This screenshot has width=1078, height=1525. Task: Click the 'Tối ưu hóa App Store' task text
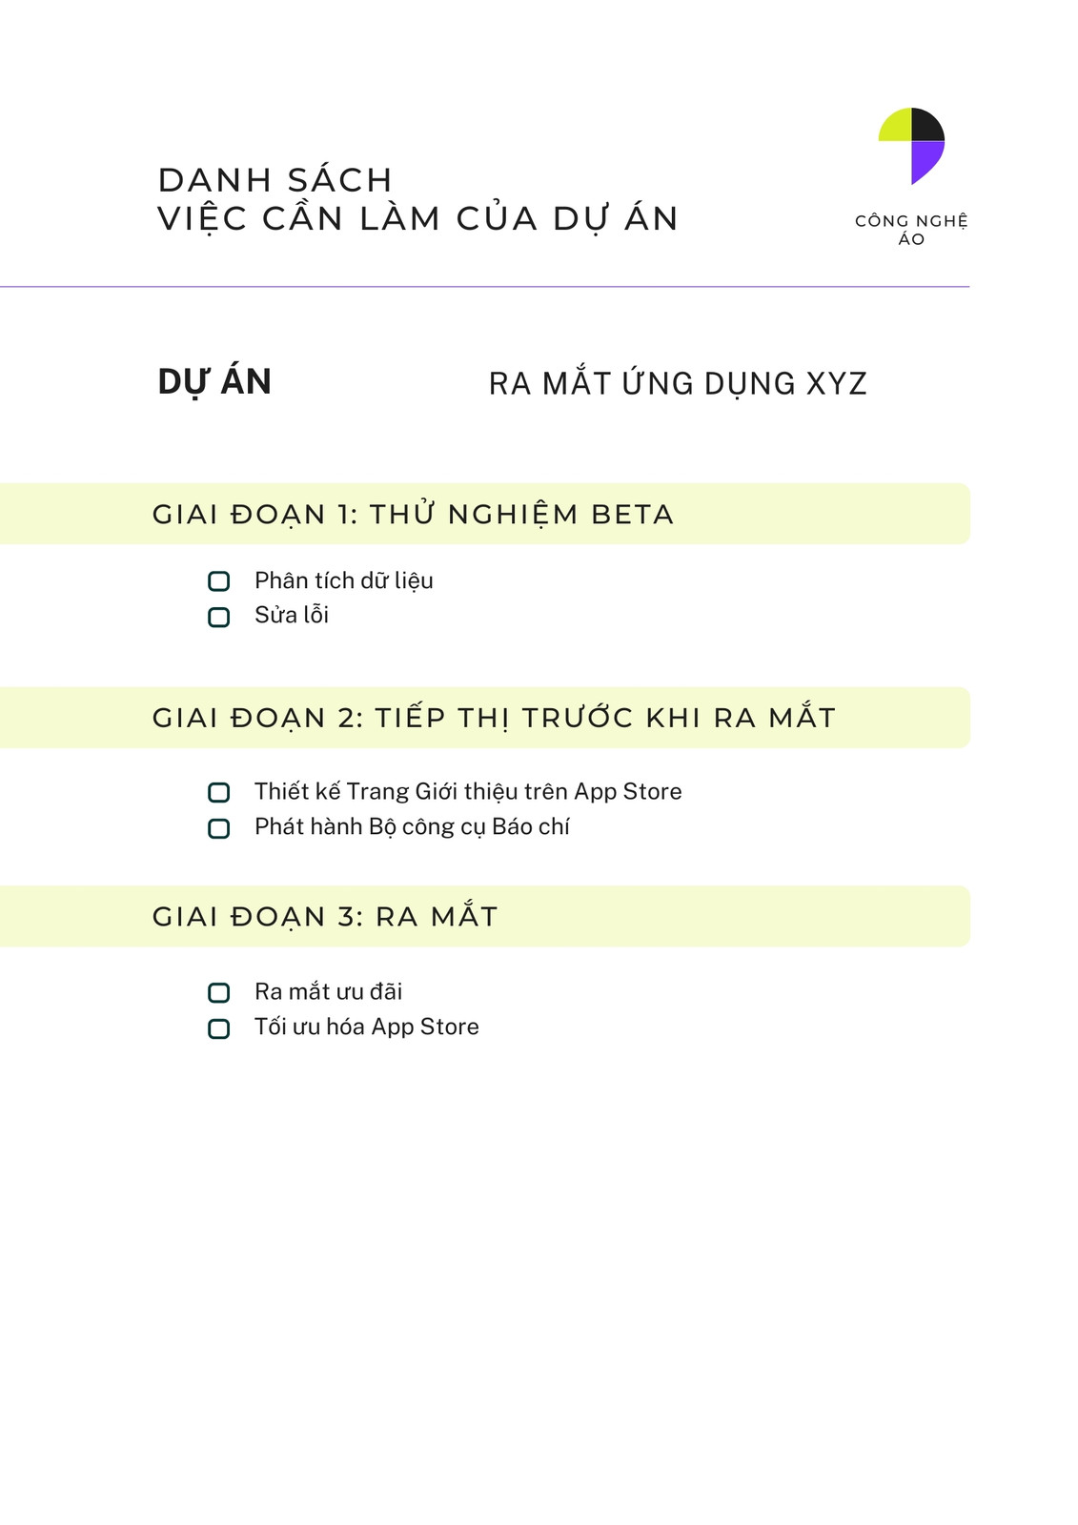[367, 1027]
